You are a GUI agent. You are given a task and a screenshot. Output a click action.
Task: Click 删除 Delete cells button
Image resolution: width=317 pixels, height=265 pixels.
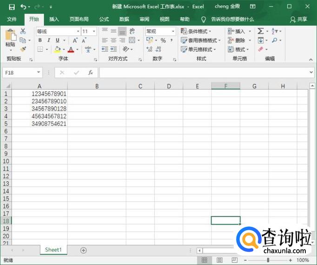[x=239, y=40]
